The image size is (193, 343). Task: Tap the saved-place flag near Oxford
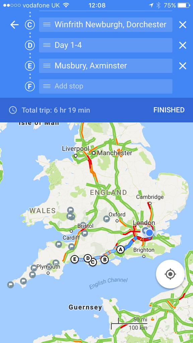(x=106, y=218)
